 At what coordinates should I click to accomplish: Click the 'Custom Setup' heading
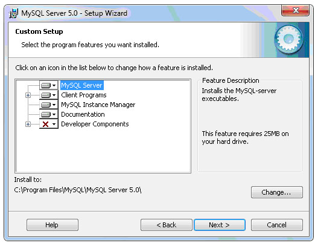[x=39, y=31]
